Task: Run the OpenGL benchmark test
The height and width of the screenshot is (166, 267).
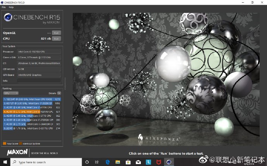Action: [x=56, y=33]
